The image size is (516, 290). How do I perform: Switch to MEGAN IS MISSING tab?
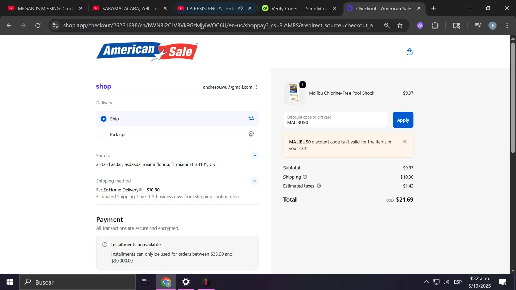[45, 8]
